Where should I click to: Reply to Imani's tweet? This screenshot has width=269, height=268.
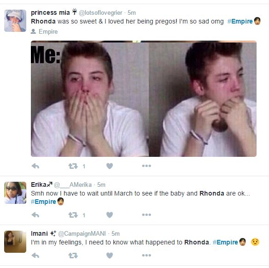[35, 256]
